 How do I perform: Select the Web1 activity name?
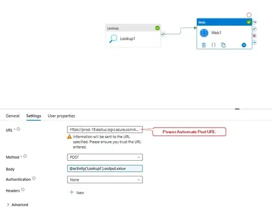216,33
